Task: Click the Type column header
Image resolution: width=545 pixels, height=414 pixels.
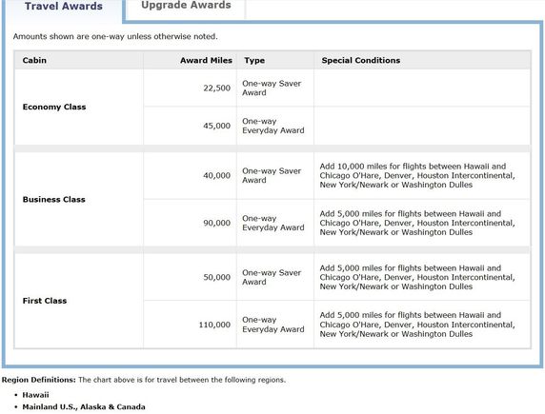Action: coord(254,60)
